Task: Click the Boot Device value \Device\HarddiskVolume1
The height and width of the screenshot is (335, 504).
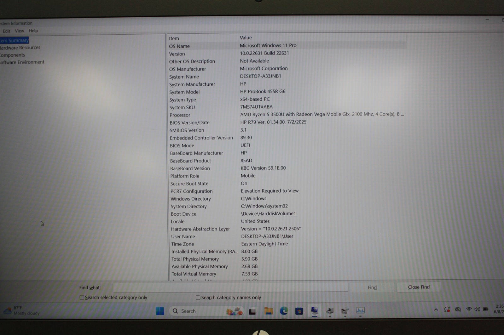Action: (268, 213)
